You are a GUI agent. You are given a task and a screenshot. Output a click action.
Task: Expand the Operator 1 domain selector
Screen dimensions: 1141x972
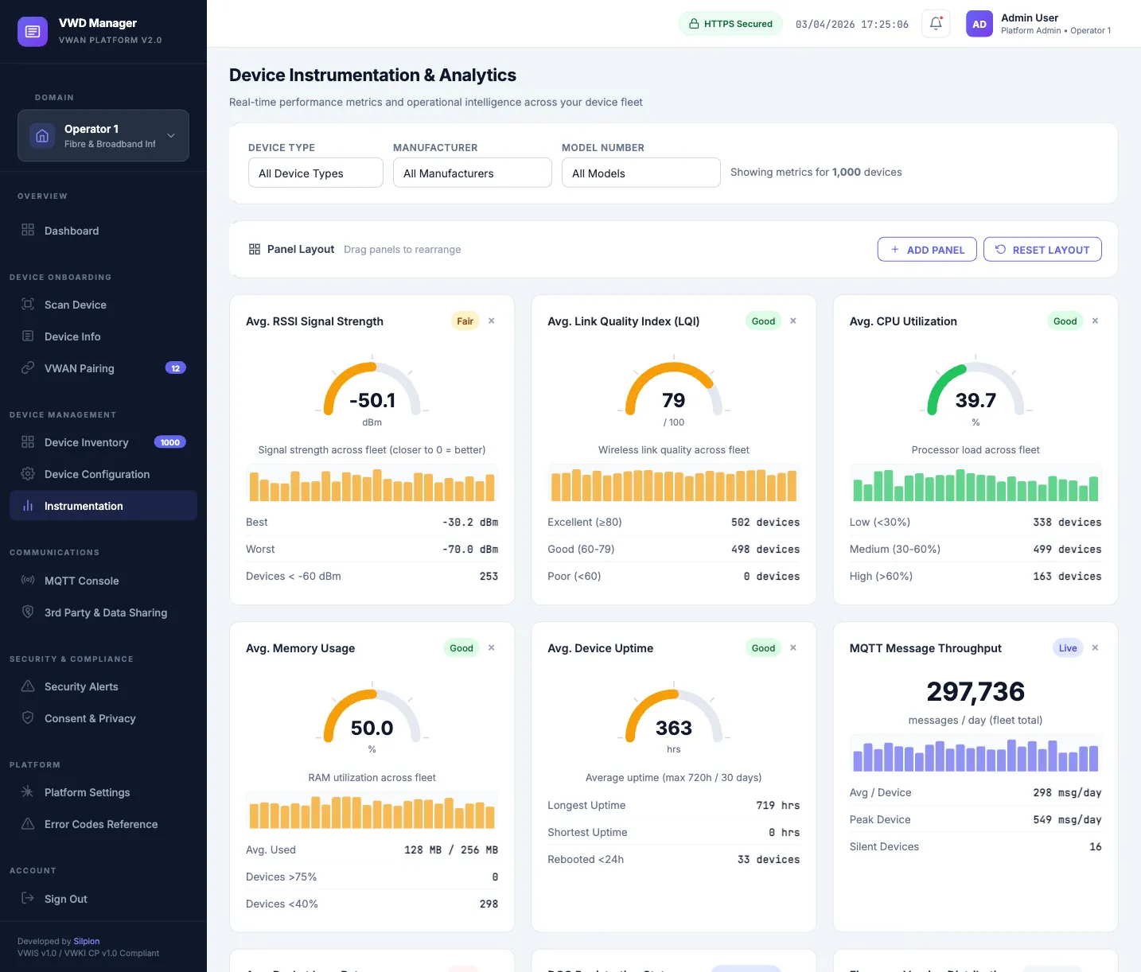coord(169,135)
